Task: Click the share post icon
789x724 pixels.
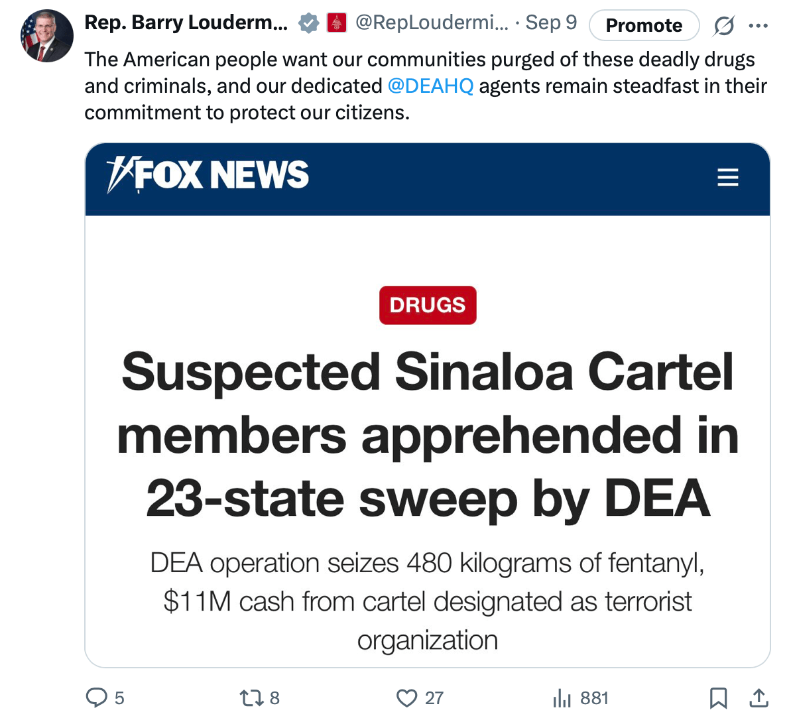Action: [759, 698]
